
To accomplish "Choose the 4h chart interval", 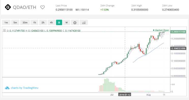I will pyautogui.click(x=51, y=23).
